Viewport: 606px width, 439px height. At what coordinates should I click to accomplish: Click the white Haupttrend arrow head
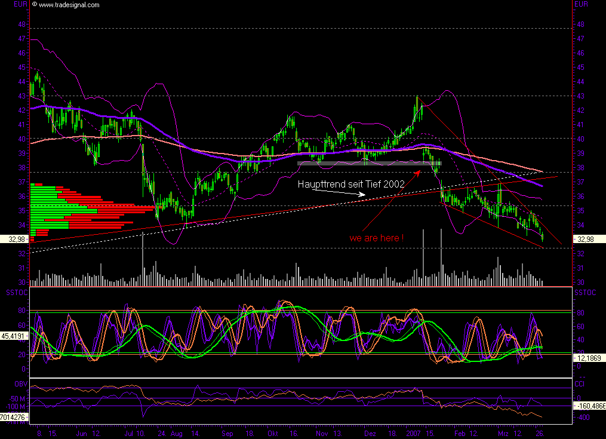point(362,194)
